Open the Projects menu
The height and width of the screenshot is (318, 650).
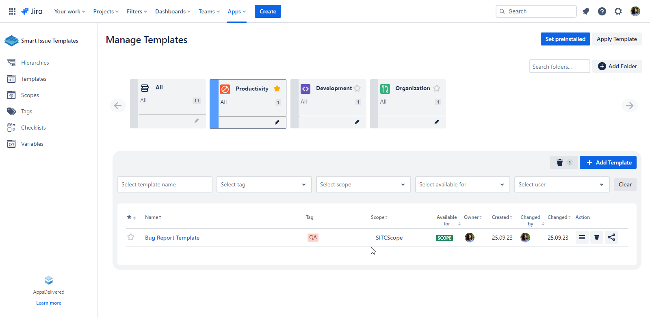106,11
